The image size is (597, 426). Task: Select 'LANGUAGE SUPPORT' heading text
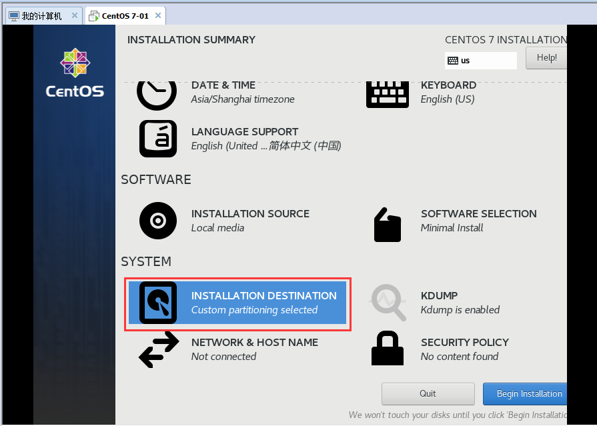tap(245, 132)
